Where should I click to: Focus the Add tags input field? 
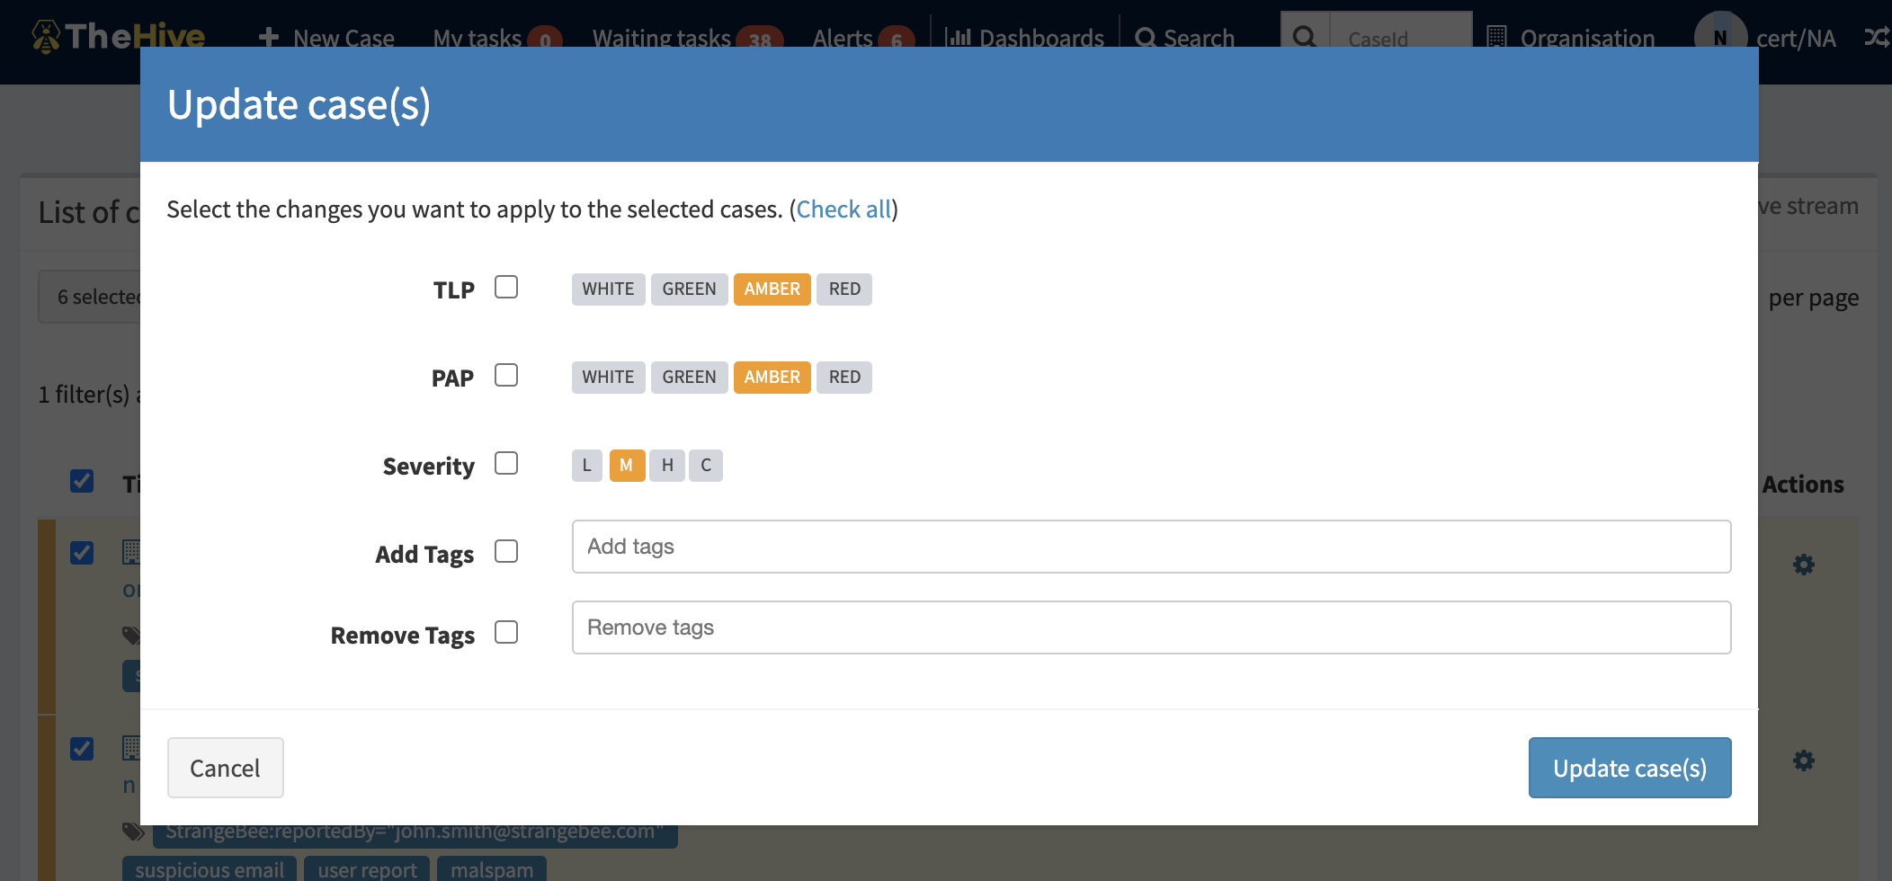click(1151, 547)
